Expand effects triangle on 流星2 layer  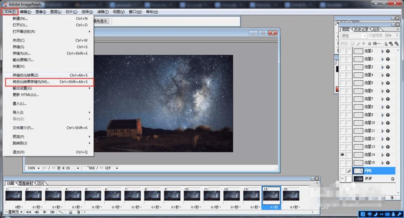[x=383, y=59]
